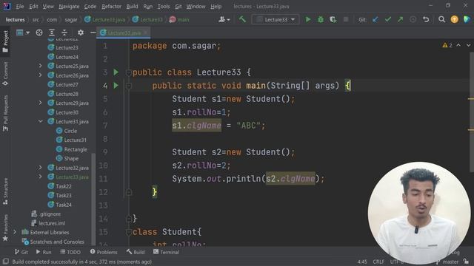Expand the Lecture32.java tree node
This screenshot has height=266, width=474.
click(40, 168)
